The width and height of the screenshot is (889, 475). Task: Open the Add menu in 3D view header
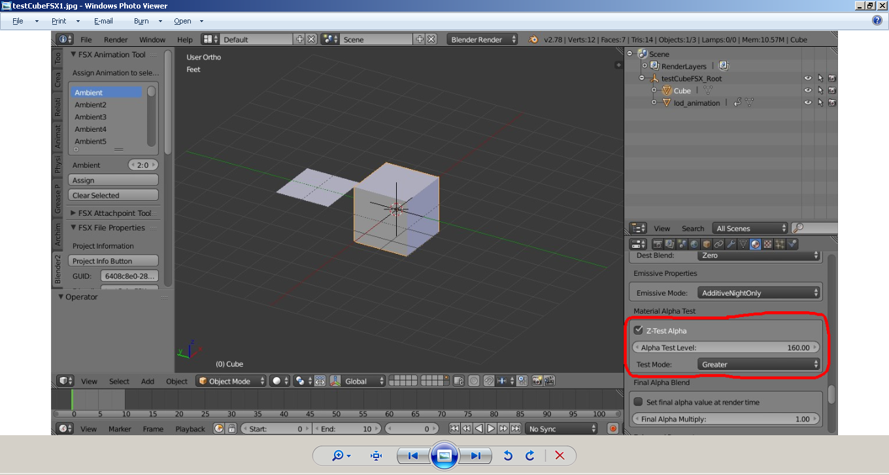click(148, 381)
